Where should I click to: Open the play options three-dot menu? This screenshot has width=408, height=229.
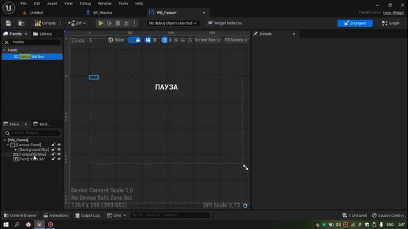(x=135, y=23)
